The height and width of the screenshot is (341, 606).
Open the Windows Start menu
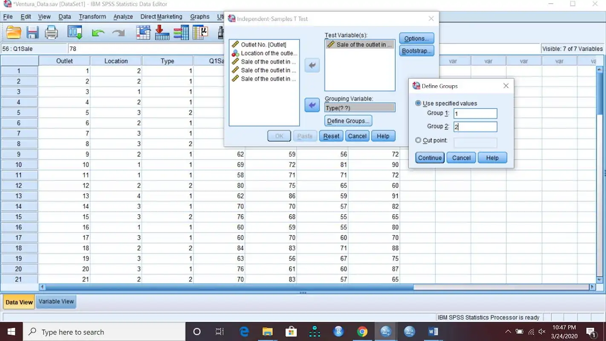(11, 332)
